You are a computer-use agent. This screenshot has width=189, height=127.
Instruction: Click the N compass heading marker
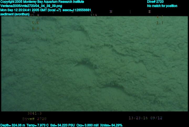111,12
